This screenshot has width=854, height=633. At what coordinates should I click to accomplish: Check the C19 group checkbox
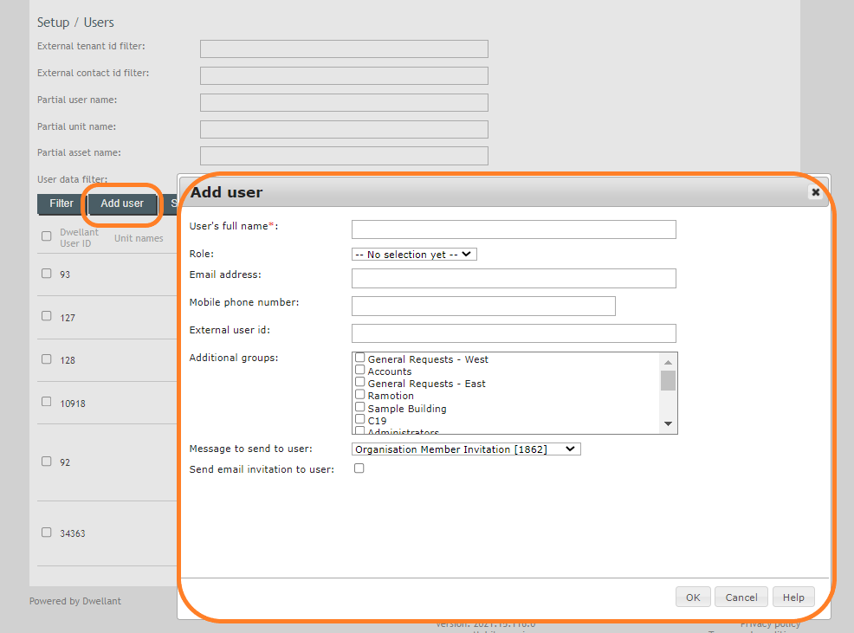coord(359,419)
